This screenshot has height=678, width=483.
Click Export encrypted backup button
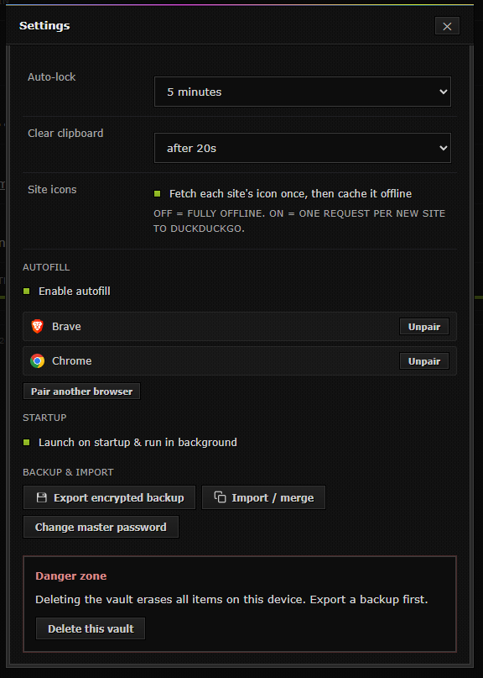[x=109, y=497]
